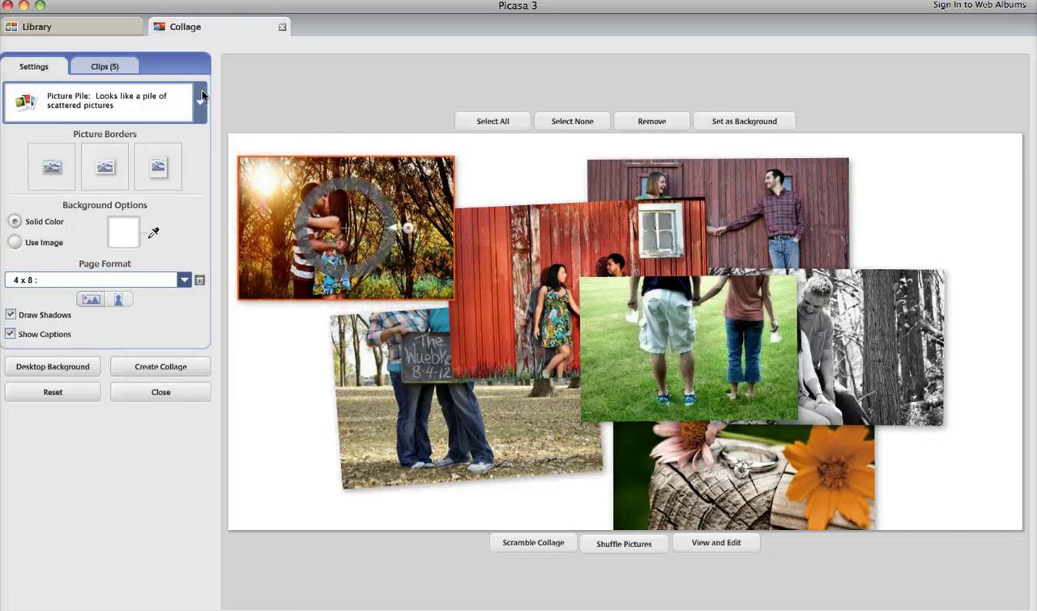Click the 4 x 8 page format field
This screenshot has width=1037, height=611.
pos(91,280)
